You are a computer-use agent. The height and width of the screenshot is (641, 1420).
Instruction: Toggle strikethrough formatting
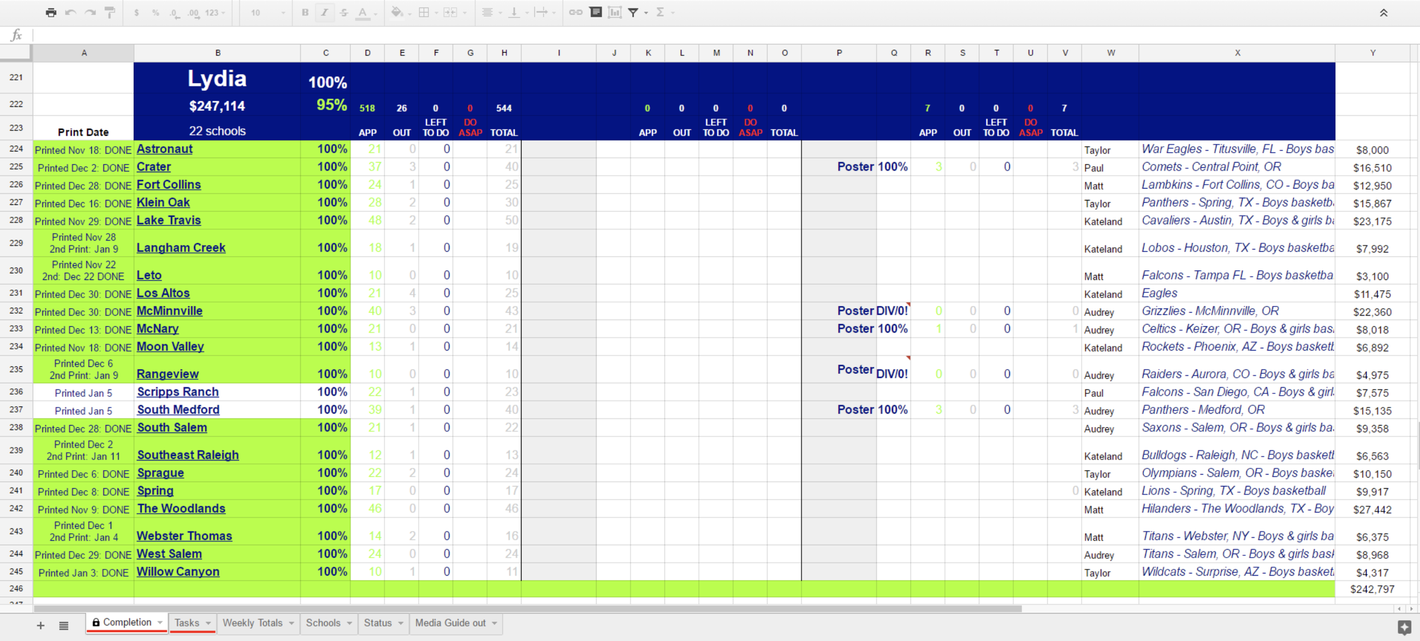pyautogui.click(x=344, y=12)
